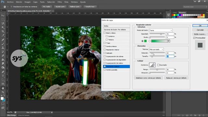Click the Opacidad slider handle

click(161, 34)
